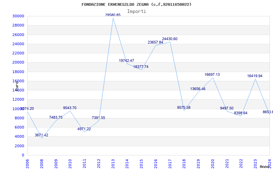Screen dimensions: 273x170
Task: Select the data label 24430.60
Action: pos(170,39)
